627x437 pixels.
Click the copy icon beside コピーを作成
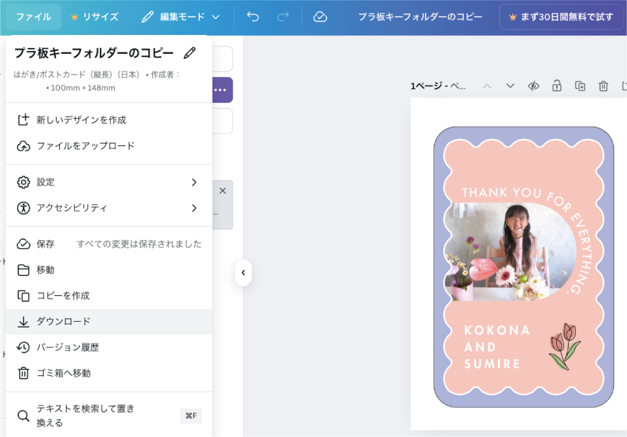pos(23,296)
